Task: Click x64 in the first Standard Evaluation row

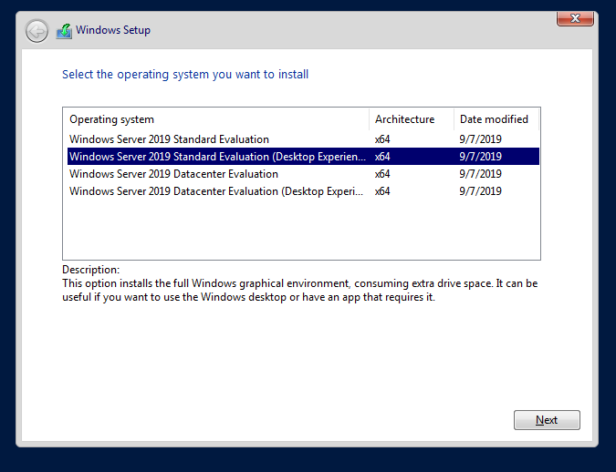Action: click(382, 139)
